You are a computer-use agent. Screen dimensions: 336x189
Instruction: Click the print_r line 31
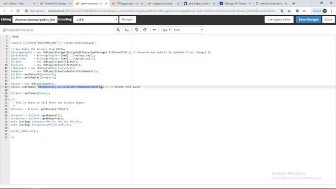[x=25, y=131]
